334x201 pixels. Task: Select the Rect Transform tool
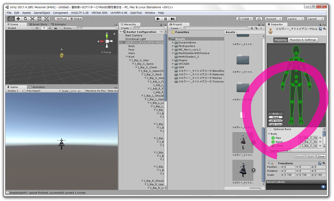point(39,19)
